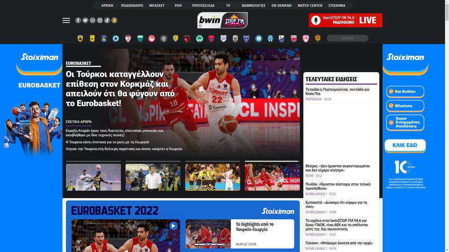Open the ON DEMAND menu item
Image resolution: width=449 pixels, height=252 pixels.
[282, 6]
